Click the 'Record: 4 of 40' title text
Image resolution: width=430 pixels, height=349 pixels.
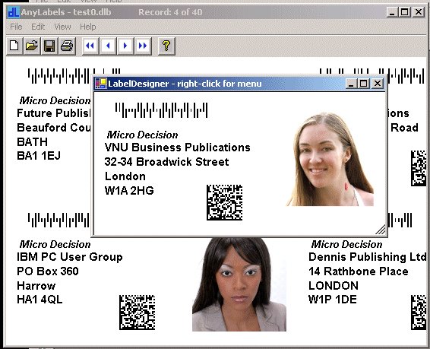coord(170,12)
